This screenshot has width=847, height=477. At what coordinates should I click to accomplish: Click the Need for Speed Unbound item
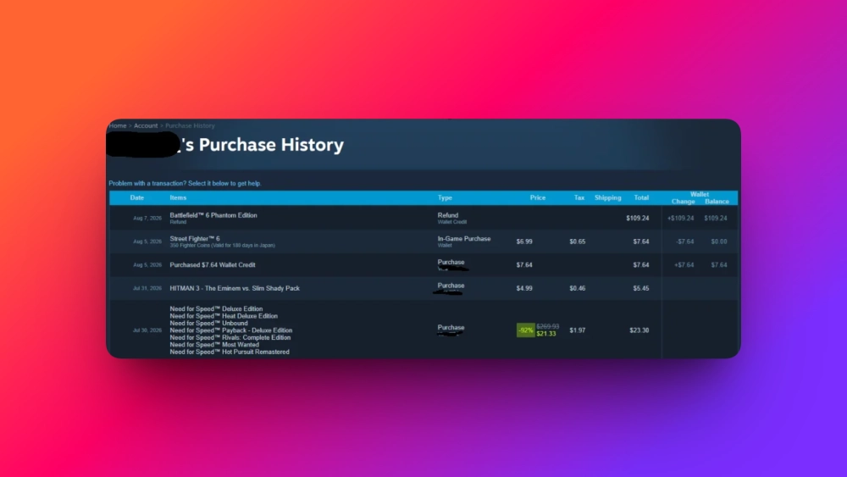click(208, 323)
